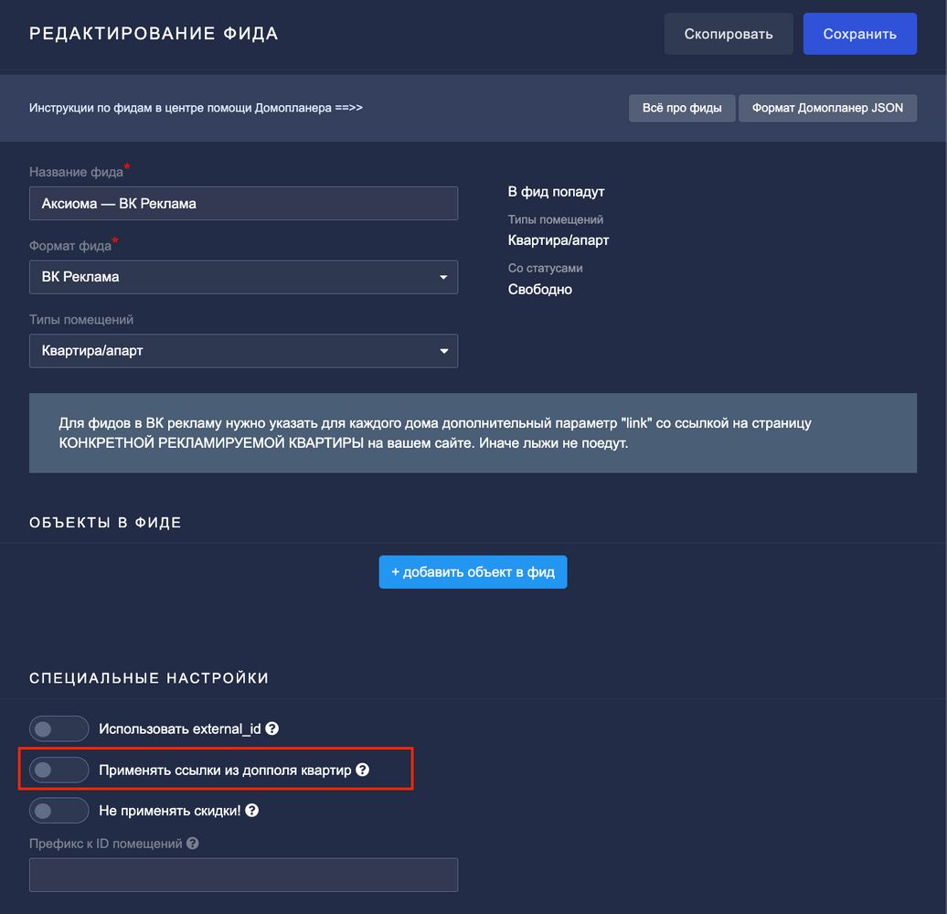
Task: Toggle 'Использовать external_id' switch
Action: (59, 729)
